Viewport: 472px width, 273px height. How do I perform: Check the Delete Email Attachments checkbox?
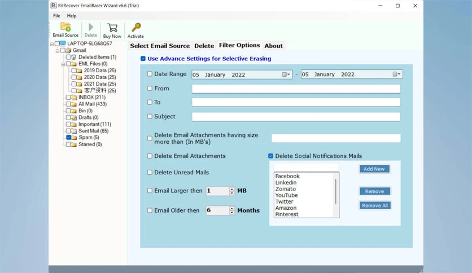click(150, 156)
